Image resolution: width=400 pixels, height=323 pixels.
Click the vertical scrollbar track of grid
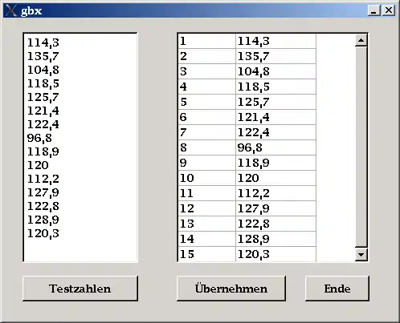pyautogui.click(x=361, y=147)
